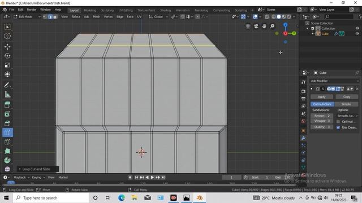The width and height of the screenshot is (362, 203).
Task: Click the zoom view magnifier icon
Action: tap(273, 27)
